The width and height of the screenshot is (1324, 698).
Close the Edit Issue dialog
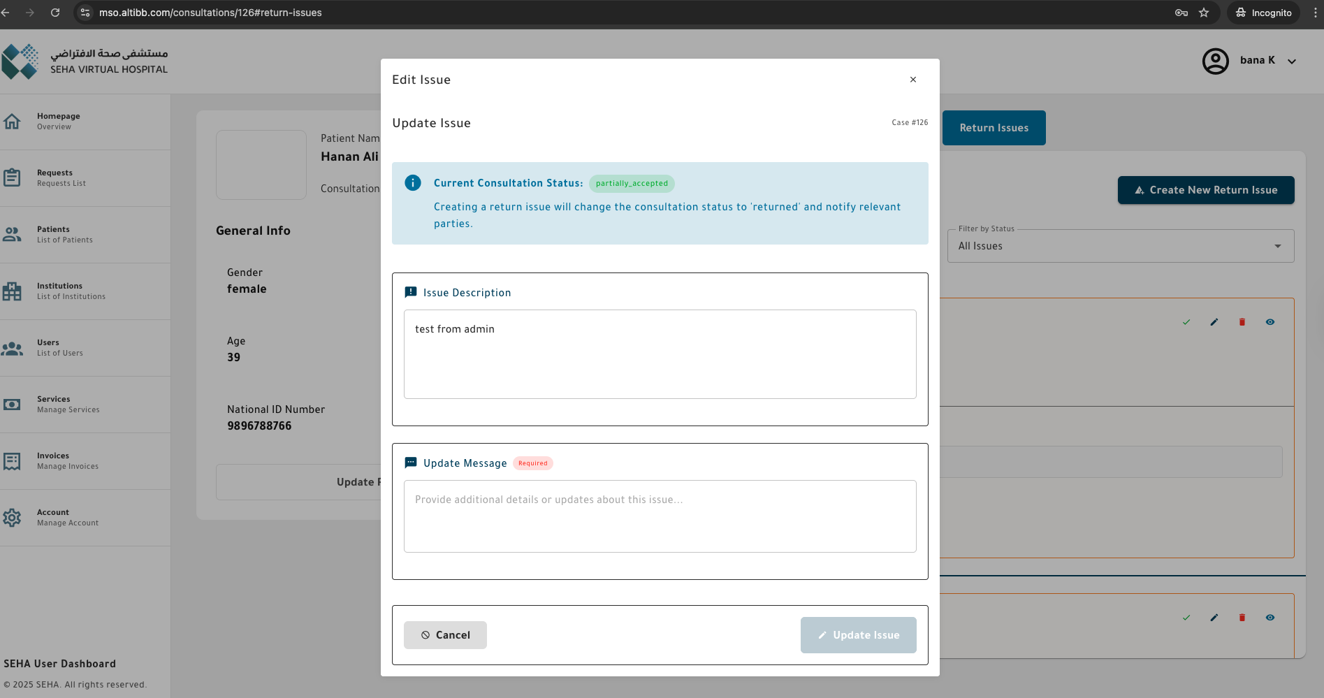[912, 80]
